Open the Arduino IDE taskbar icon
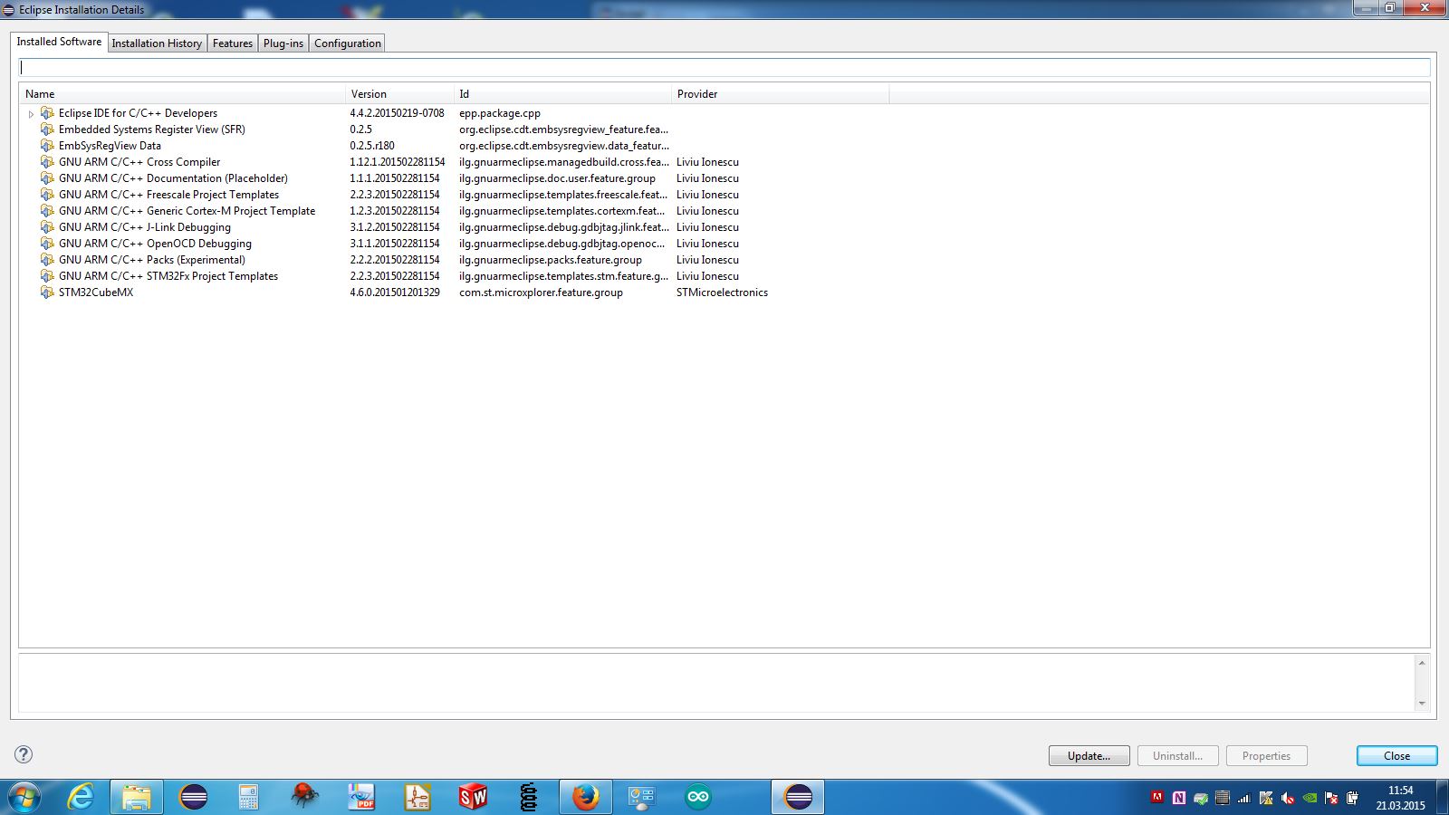1449x815 pixels. (x=698, y=798)
